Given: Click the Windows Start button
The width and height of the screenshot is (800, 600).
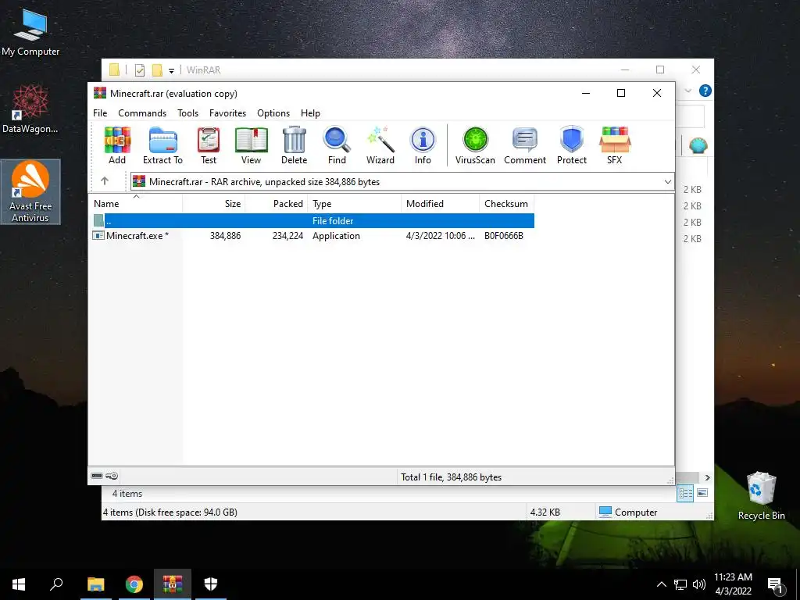Looking at the screenshot, I should (19, 584).
